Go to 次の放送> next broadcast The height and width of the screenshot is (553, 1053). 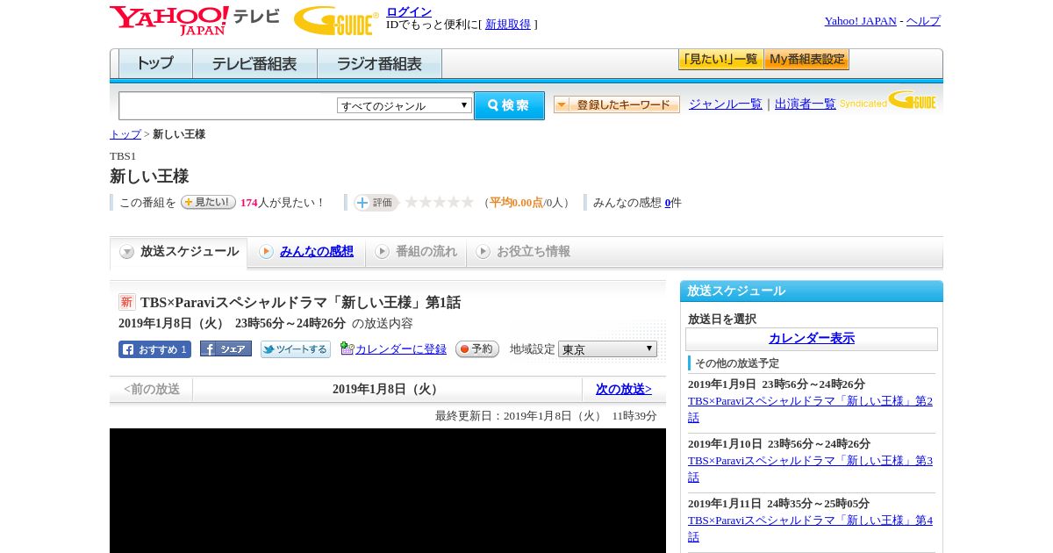624,389
